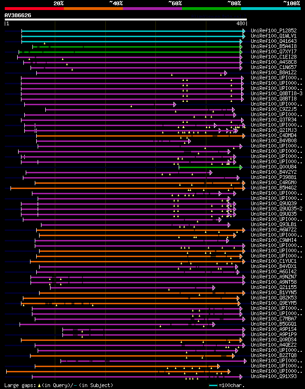Select the UniRef100_B4VB08 hit name

(x=274, y=140)
